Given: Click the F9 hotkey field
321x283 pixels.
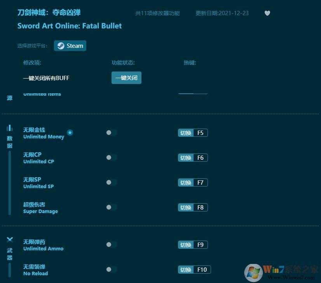Looking at the screenshot, I should (201, 245).
